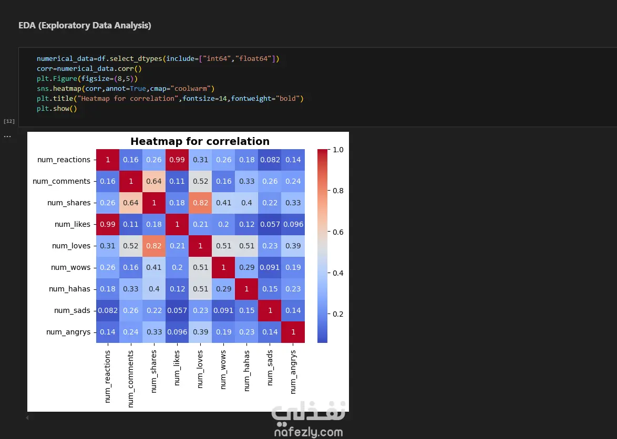Click the 0.057 cell in the num_sads row
The image size is (617, 439).
pyautogui.click(x=177, y=310)
